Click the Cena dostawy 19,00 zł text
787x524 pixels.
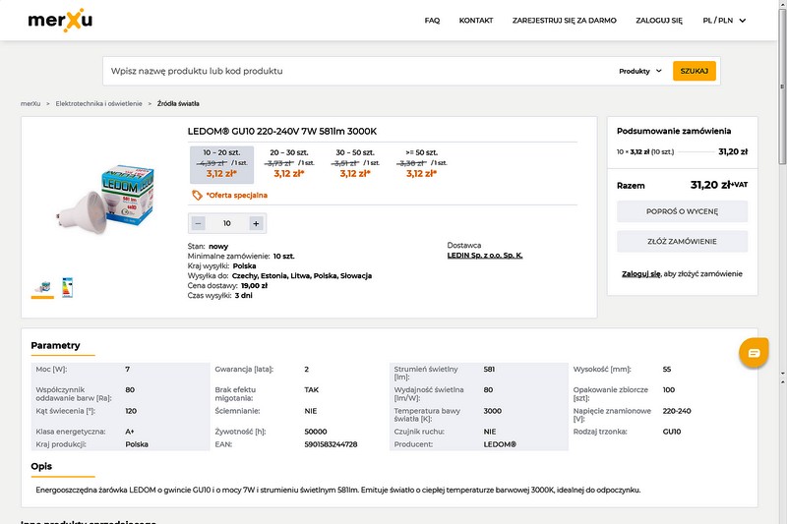[x=227, y=286]
